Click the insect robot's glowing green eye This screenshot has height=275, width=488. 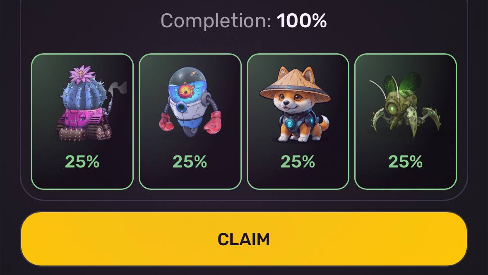point(393,109)
